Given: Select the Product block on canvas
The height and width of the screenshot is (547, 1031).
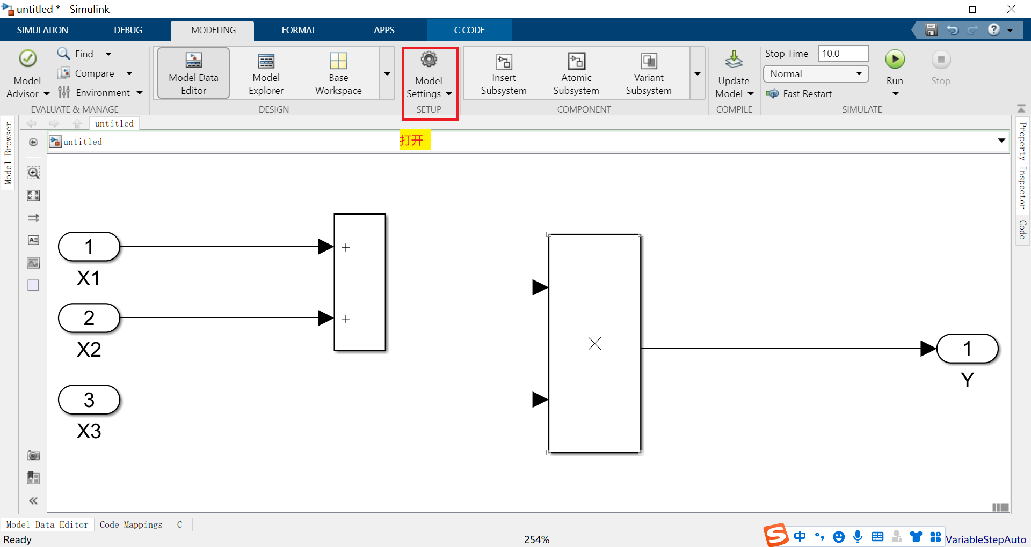Looking at the screenshot, I should pos(594,343).
